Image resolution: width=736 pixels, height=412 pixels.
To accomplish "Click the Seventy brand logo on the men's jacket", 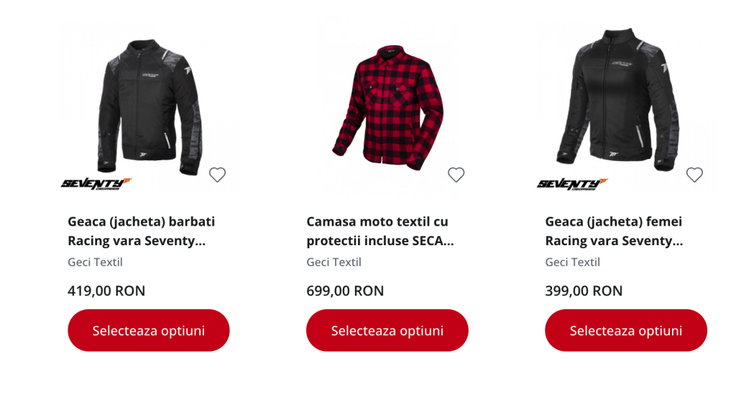I will point(96,183).
